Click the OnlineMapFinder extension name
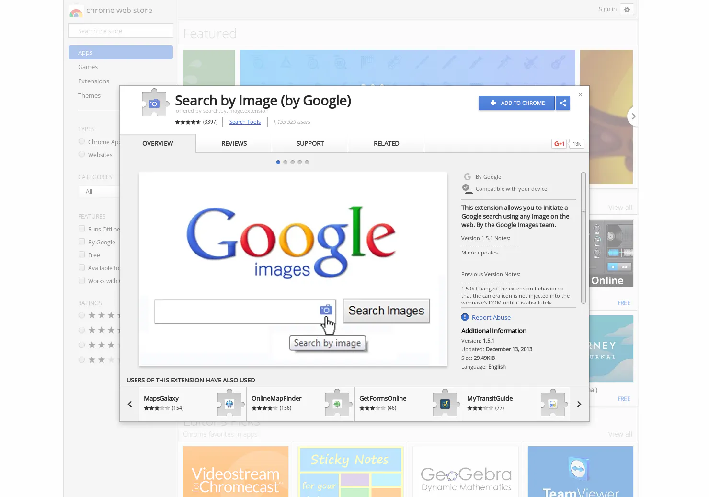 pyautogui.click(x=276, y=398)
